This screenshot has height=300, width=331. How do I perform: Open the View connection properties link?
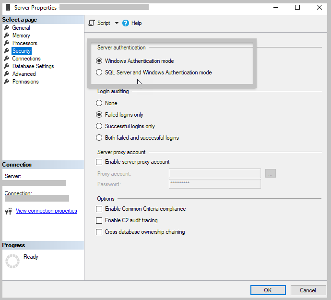(46, 211)
